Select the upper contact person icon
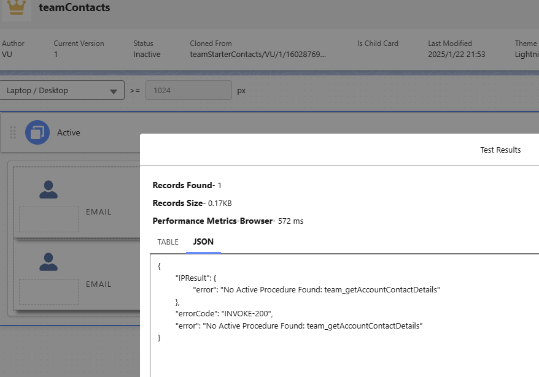 tap(48, 189)
